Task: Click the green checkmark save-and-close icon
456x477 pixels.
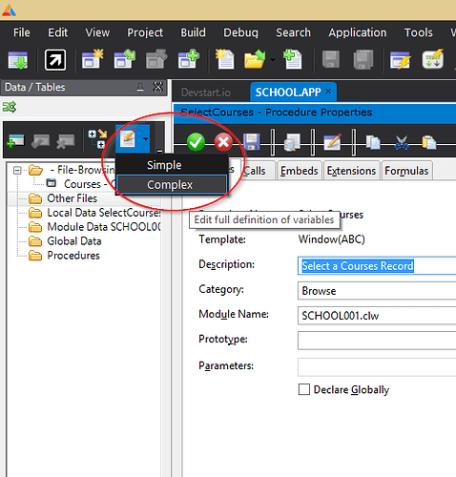Action: [196, 142]
